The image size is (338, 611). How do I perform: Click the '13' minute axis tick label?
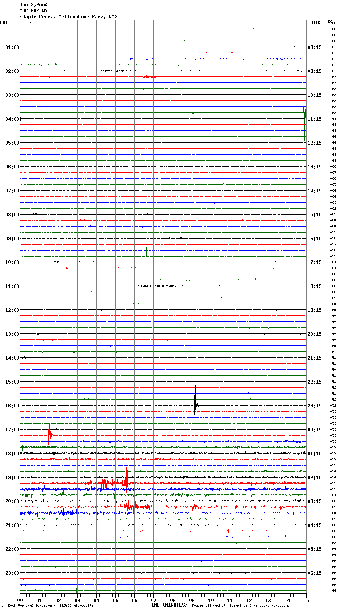click(268, 600)
